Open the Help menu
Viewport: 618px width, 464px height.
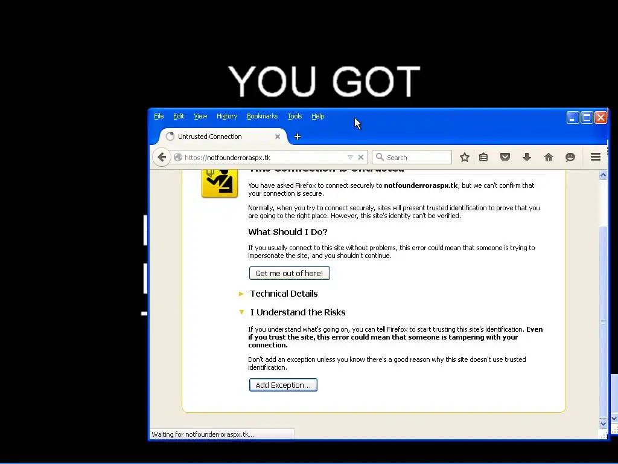click(x=317, y=116)
